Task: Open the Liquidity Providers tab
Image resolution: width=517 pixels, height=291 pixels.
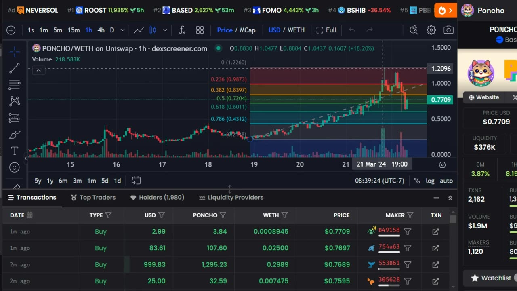Action: 231,197
